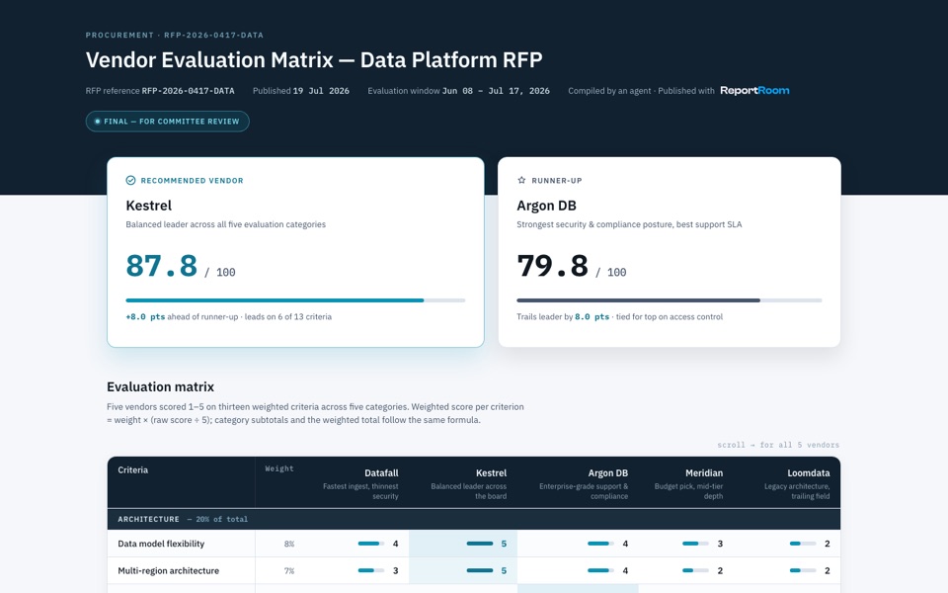Click the Multi-region architecture row label
Screen dimensions: 948x593
click(168, 570)
